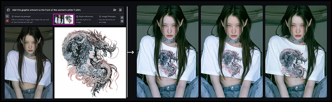The width and height of the screenshot is (332, 102).
Task: Open the second generated result image
Action: click(232, 52)
